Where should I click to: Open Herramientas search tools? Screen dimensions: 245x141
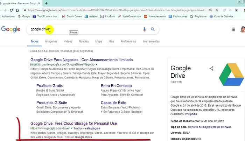point(152,41)
